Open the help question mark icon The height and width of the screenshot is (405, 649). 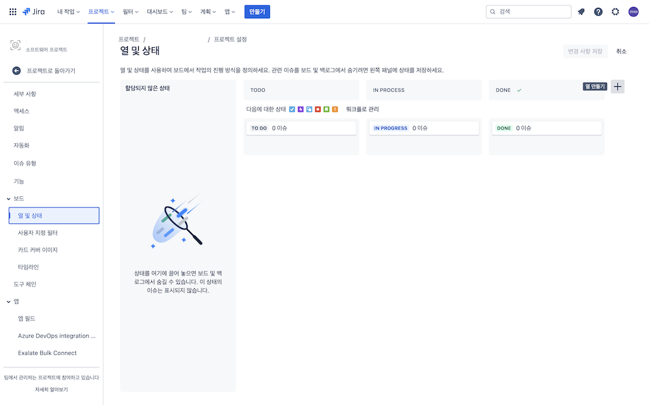[598, 12]
